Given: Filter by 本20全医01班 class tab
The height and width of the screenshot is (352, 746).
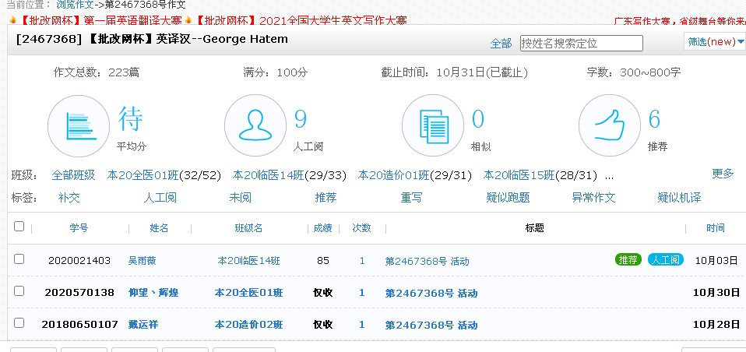Looking at the screenshot, I should tap(164, 175).
